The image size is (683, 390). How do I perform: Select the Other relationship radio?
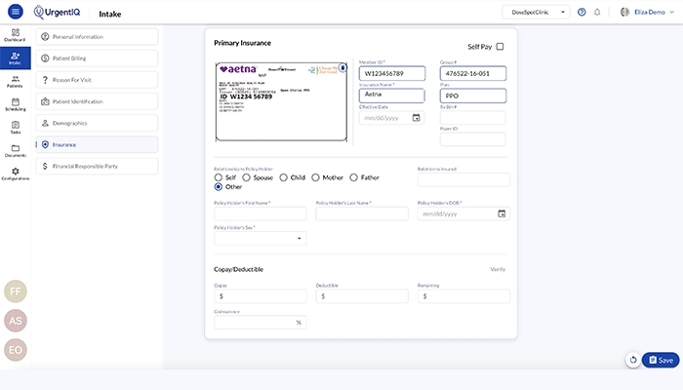pos(219,187)
